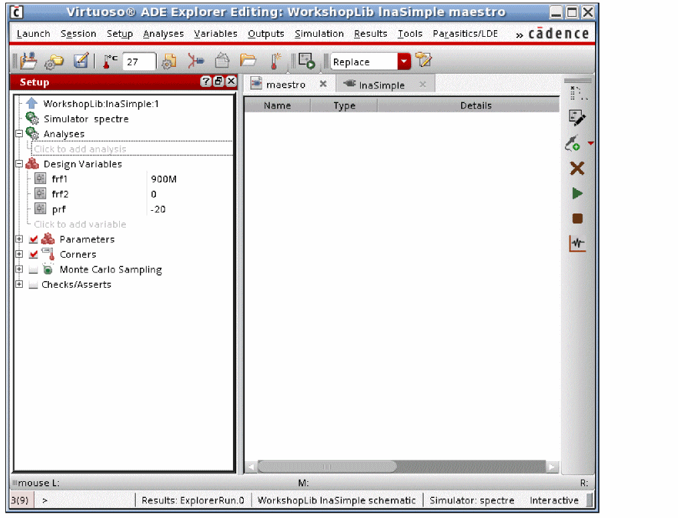Close the lnaSimple tab
678x518 pixels.
pos(422,84)
